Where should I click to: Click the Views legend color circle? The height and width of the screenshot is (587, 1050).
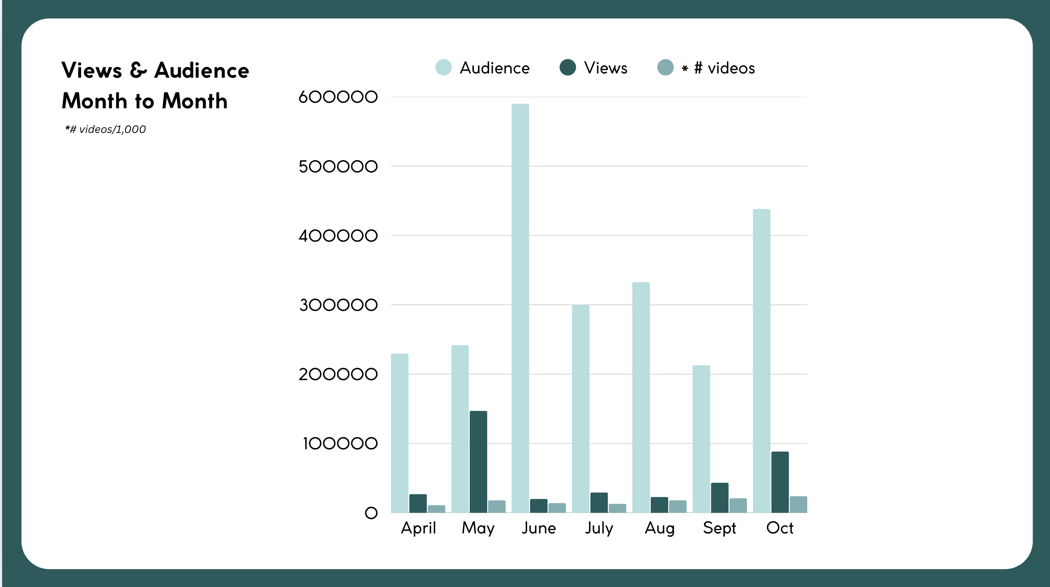click(568, 68)
